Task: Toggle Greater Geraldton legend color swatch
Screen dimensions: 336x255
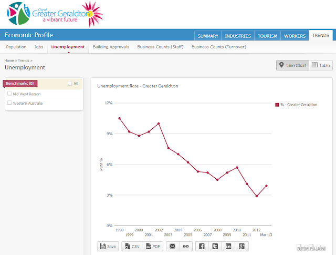Action: (277, 105)
